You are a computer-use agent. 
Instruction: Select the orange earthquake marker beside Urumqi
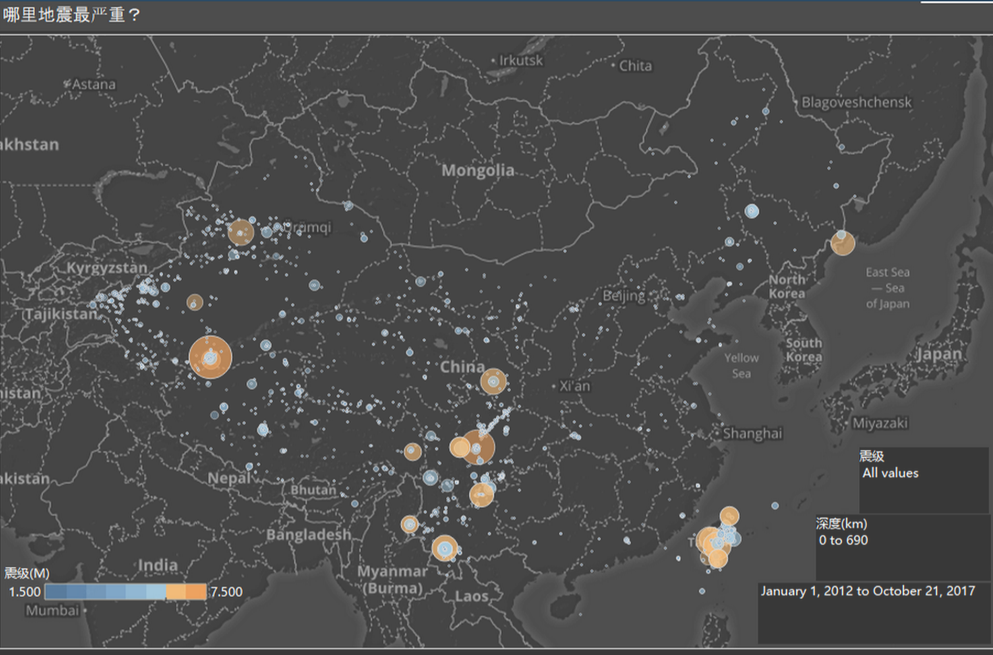point(241,233)
